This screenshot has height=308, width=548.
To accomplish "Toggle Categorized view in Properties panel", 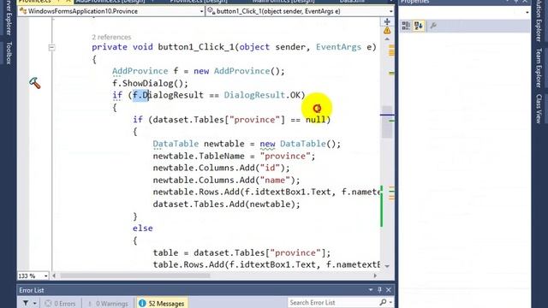I will tap(406, 26).
